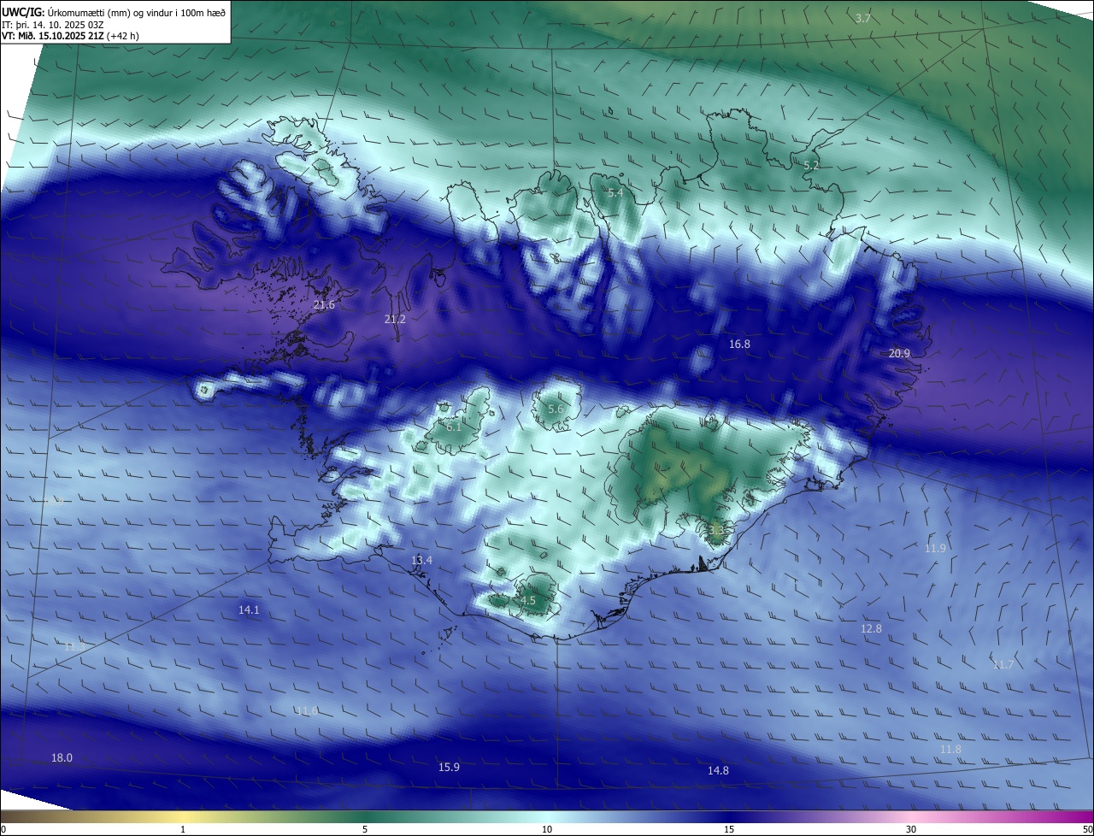Click the 18.0 value label
The height and width of the screenshot is (836, 1094).
tap(62, 757)
